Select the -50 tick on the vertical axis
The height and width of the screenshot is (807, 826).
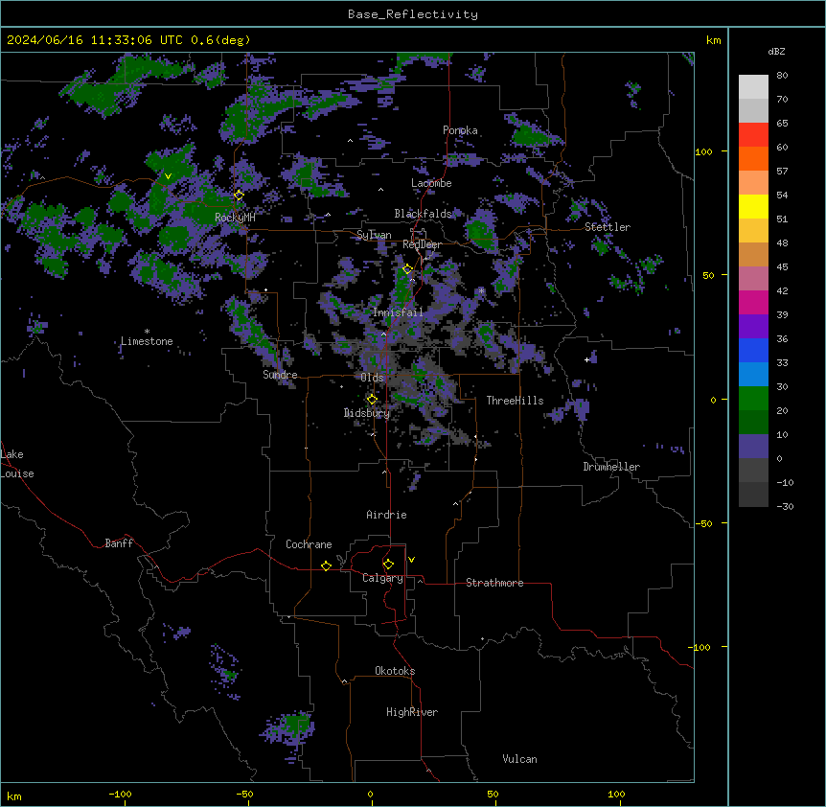tap(703, 523)
